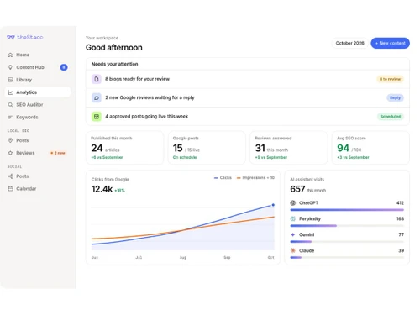Click the Social Posts share icon
420x315 pixels.
[x=10, y=176]
